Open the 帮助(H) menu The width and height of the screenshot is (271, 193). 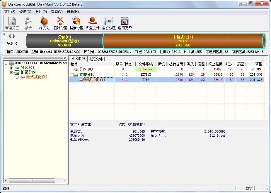point(73,12)
